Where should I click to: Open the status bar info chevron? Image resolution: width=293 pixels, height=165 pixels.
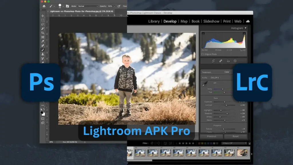click(85, 142)
